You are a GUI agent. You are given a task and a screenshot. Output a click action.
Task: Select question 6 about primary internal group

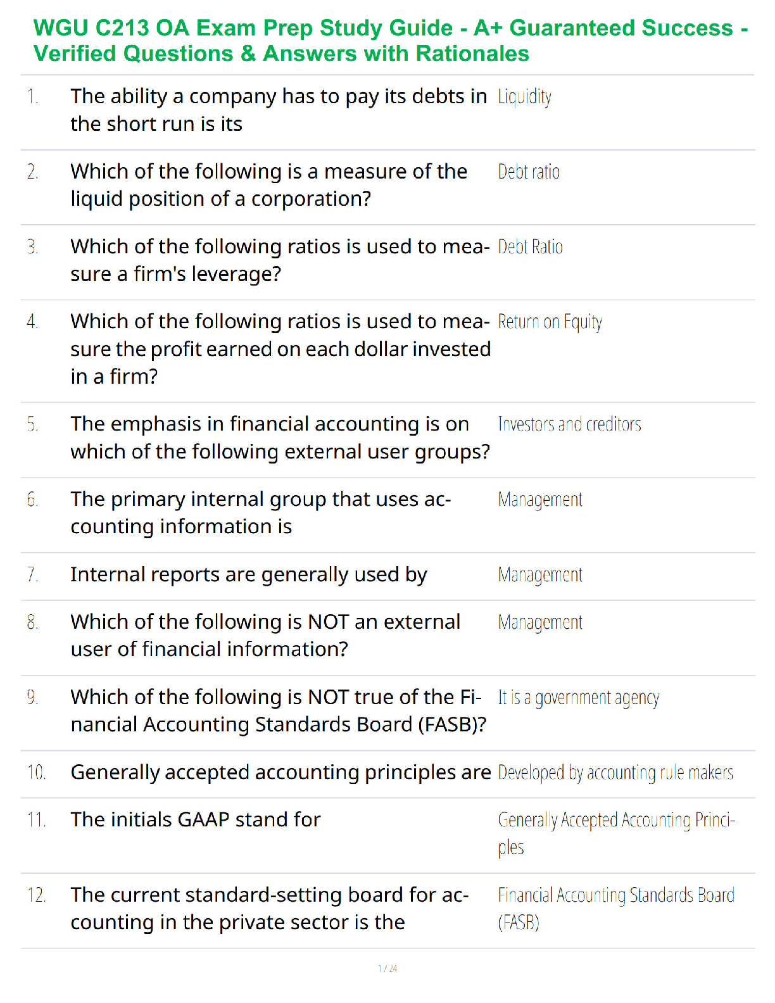click(x=261, y=513)
